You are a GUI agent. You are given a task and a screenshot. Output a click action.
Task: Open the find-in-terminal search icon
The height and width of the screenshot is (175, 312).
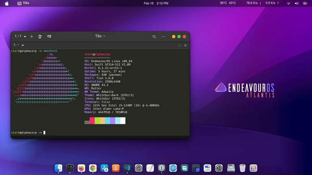pos(154,37)
